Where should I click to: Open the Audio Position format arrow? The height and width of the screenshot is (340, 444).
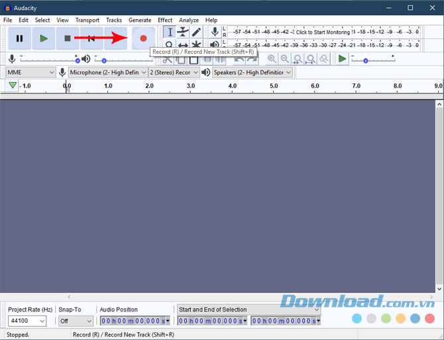(168, 321)
